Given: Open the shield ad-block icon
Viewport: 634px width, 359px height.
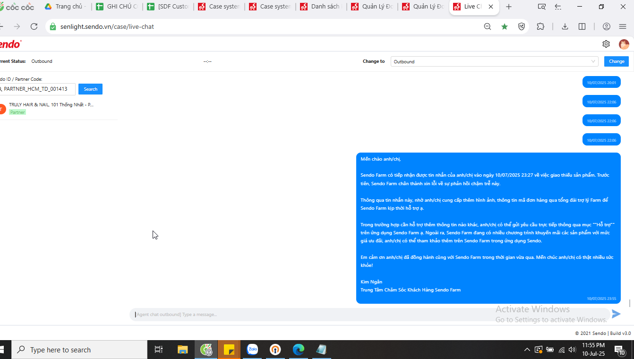Looking at the screenshot, I should (522, 26).
